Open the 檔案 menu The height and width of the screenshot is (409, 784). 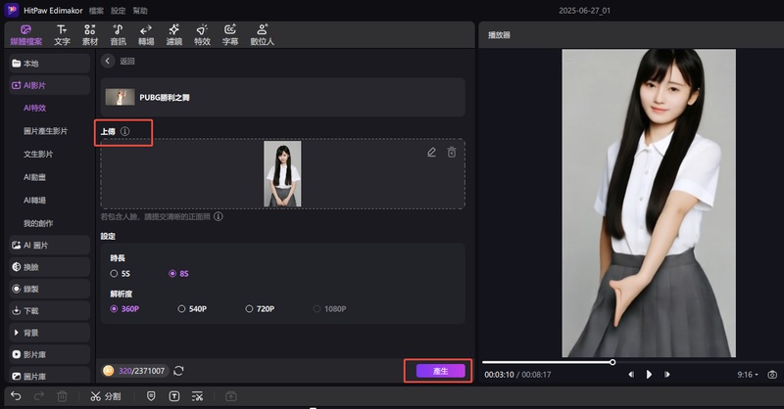coord(96,11)
